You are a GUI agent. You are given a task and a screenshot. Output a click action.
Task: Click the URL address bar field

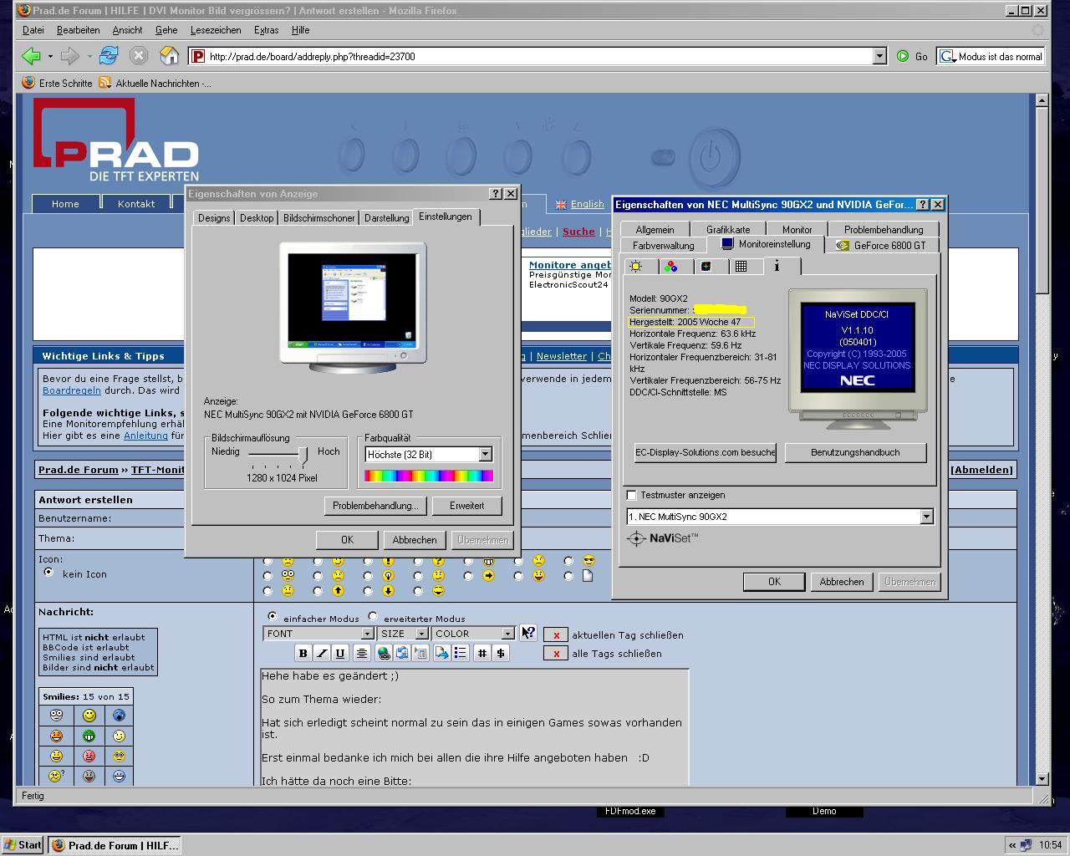pos(535,56)
